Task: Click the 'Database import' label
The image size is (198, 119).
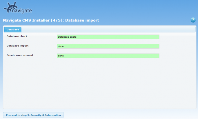Action: (x=17, y=46)
